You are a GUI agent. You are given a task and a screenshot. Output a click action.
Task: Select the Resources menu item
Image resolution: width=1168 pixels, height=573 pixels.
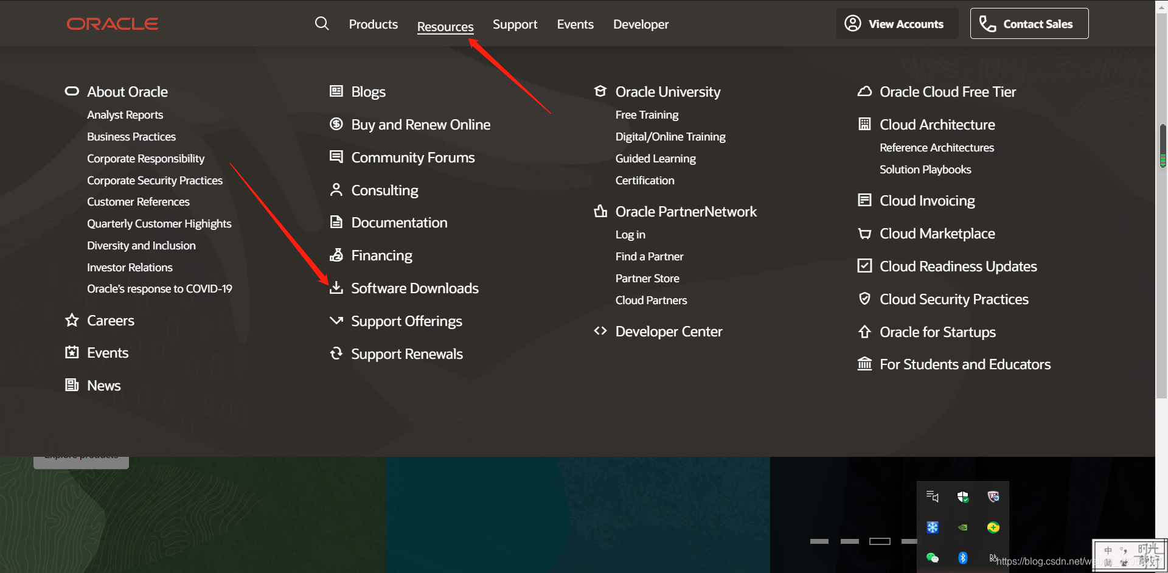click(445, 27)
